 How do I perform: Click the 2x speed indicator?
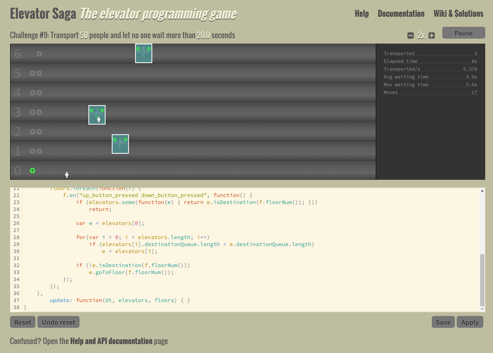coord(421,35)
